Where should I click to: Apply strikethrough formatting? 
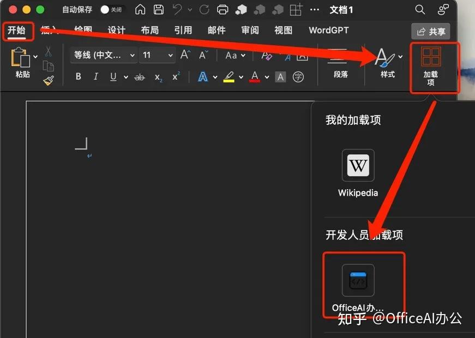point(139,77)
